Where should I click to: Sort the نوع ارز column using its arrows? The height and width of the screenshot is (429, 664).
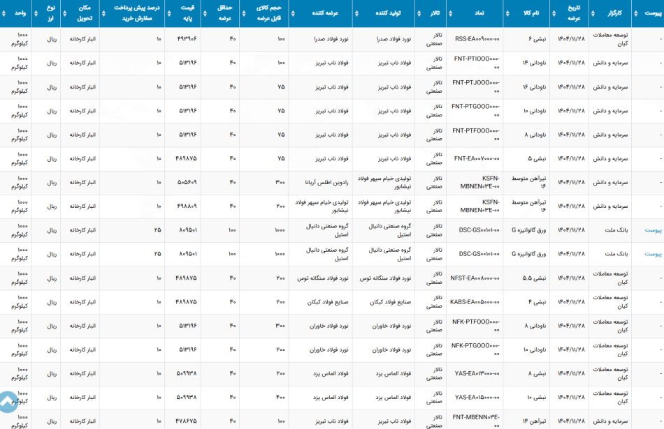point(36,13)
